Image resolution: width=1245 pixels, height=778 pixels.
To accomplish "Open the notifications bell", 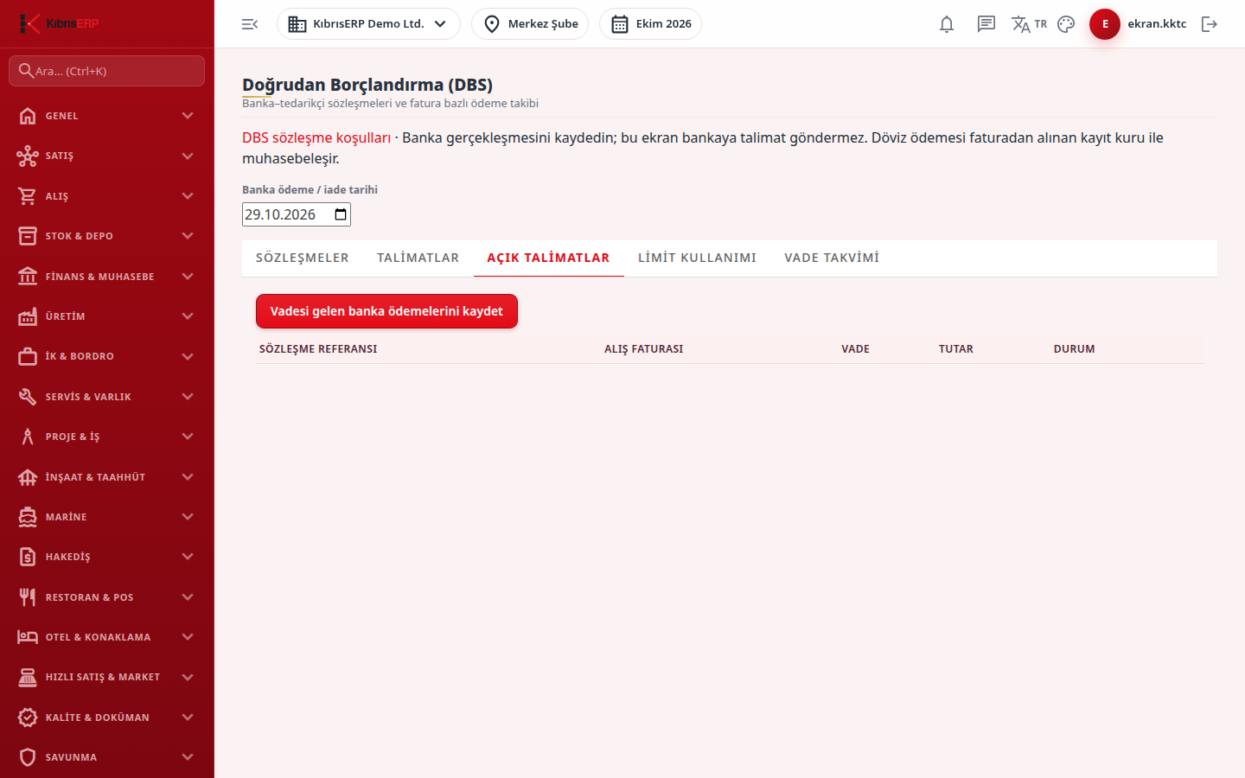I will click(947, 24).
